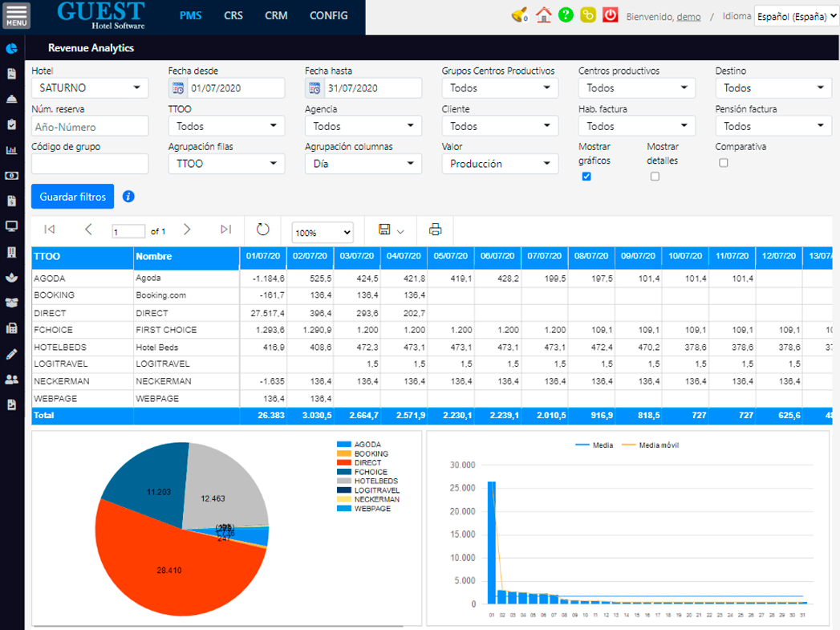
Task: Focus the Código de grupo input field
Action: pos(90,164)
